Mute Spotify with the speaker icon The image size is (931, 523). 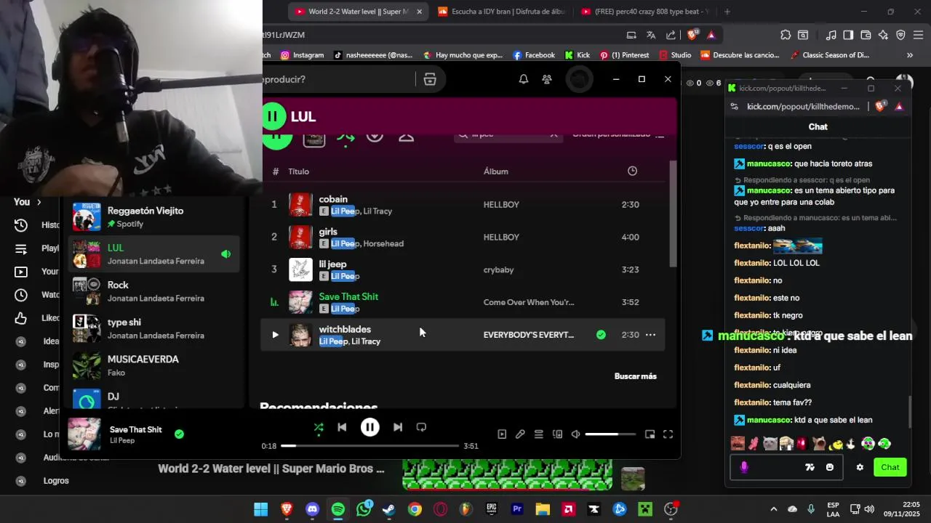(x=575, y=434)
